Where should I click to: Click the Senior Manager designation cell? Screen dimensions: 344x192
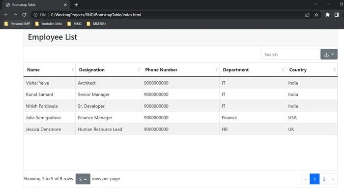(x=109, y=94)
